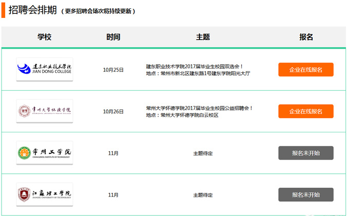Click 企业在线报名 button for 常州大学怀德学院 row

(306, 111)
